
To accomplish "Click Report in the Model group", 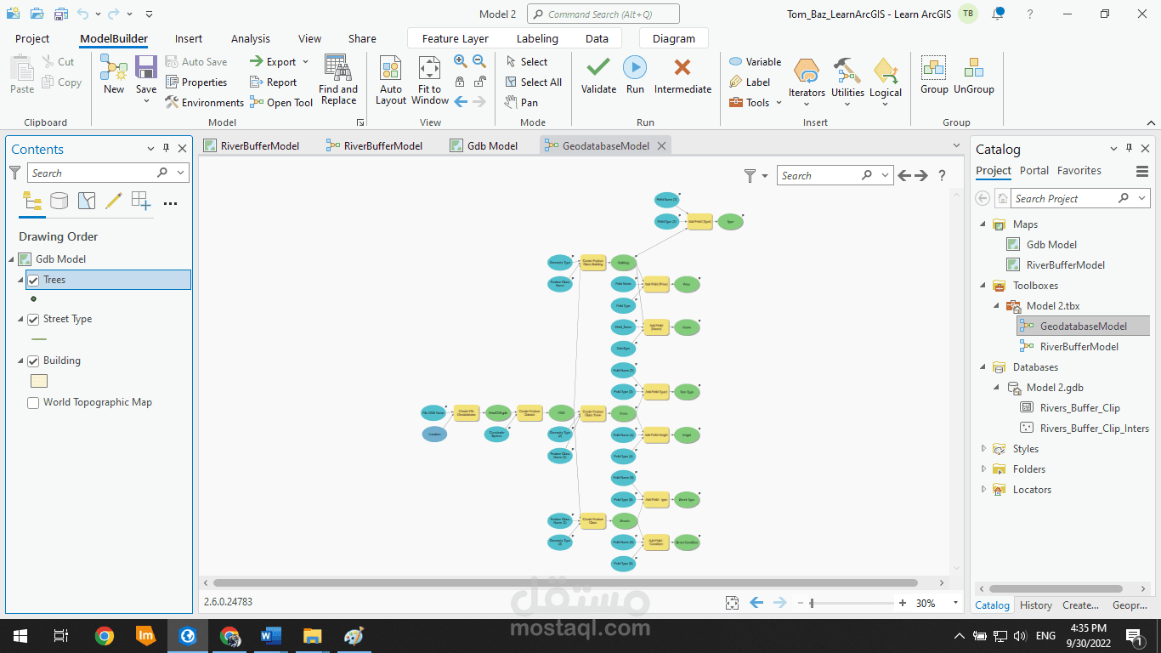I will [273, 82].
